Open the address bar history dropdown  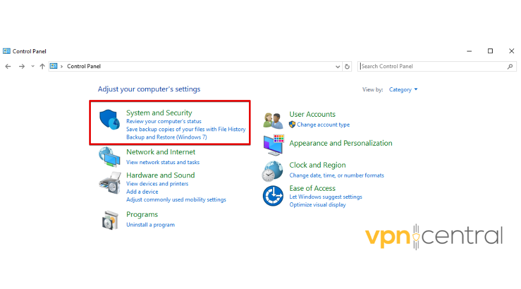(x=338, y=66)
